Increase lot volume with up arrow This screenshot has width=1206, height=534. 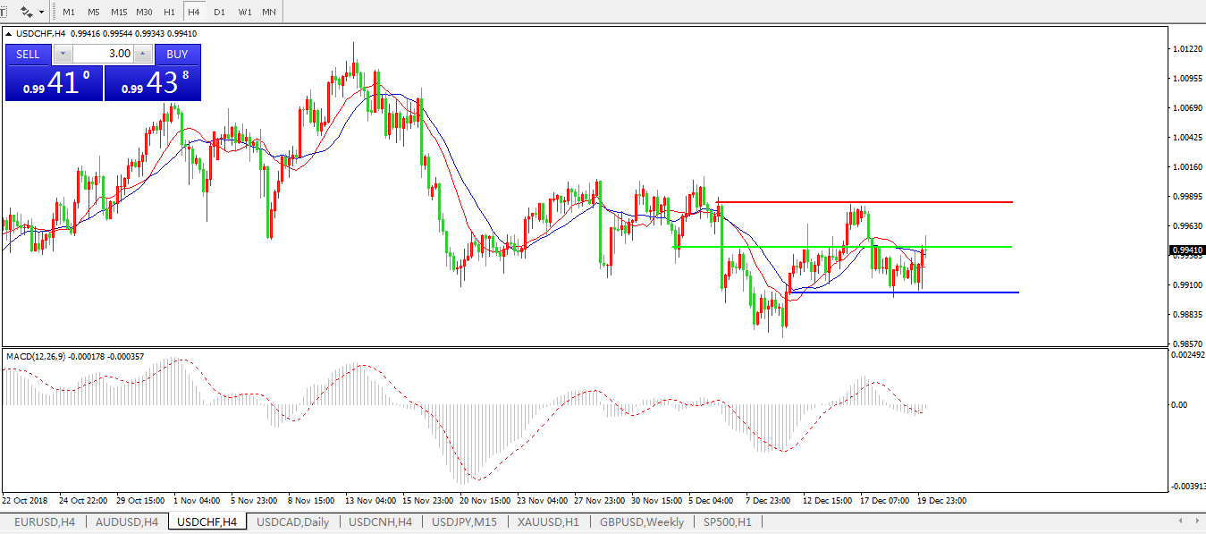pos(142,54)
